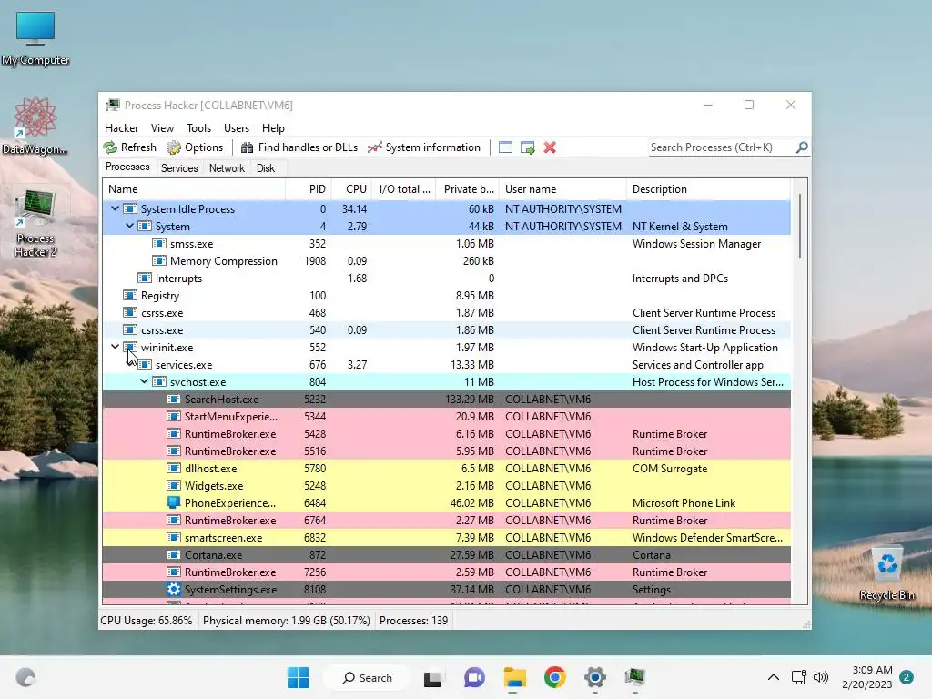Viewport: 932px width, 699px height.
Task: Collapse the svchost.exe 804 node
Action: click(144, 381)
